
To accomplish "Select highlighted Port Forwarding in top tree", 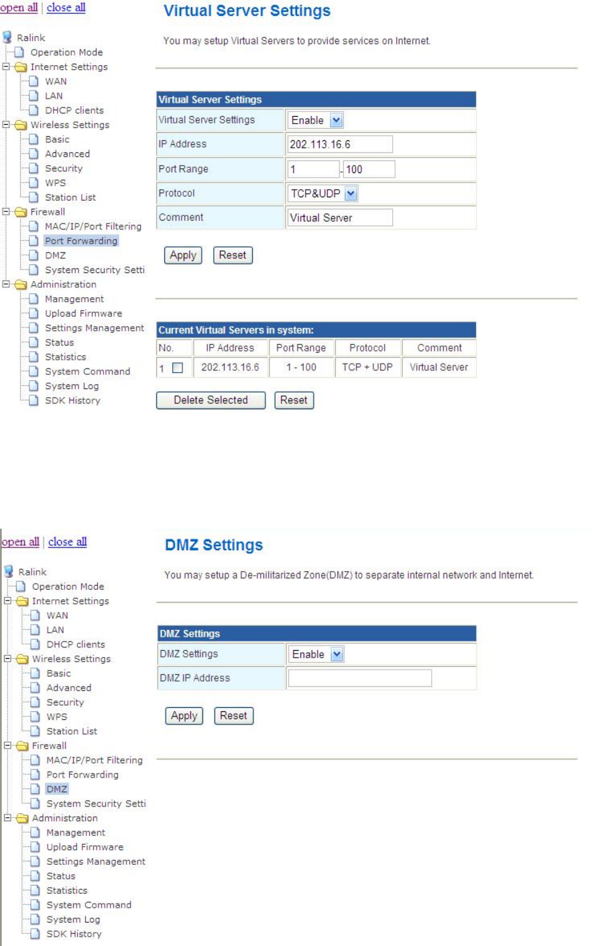I will (81, 240).
